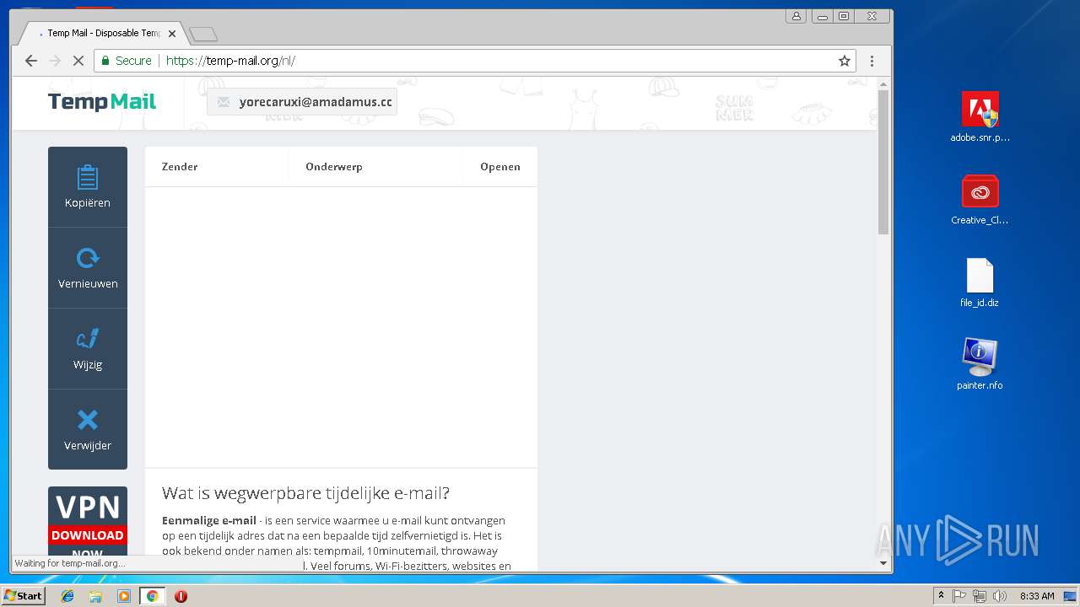The width and height of the screenshot is (1080, 607).
Task: Launch Internet Explorer from the taskbar
Action: pos(67,596)
